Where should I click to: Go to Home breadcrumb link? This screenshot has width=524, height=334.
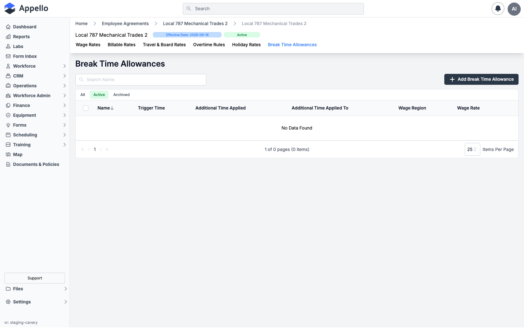(x=82, y=24)
